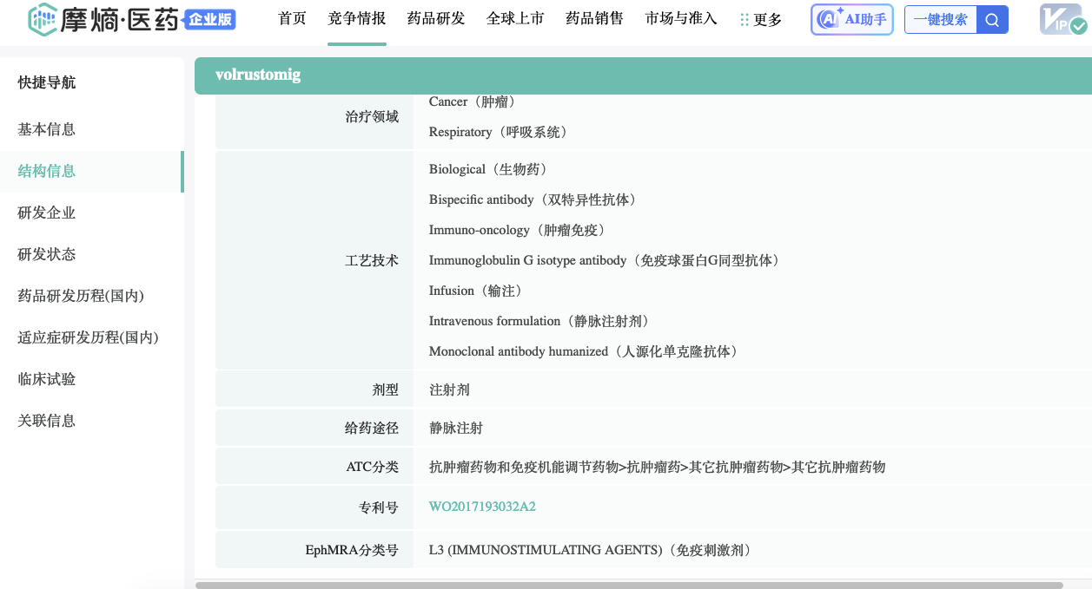1092x589 pixels.
Task: Click the VIP badge icon
Action: [1063, 20]
